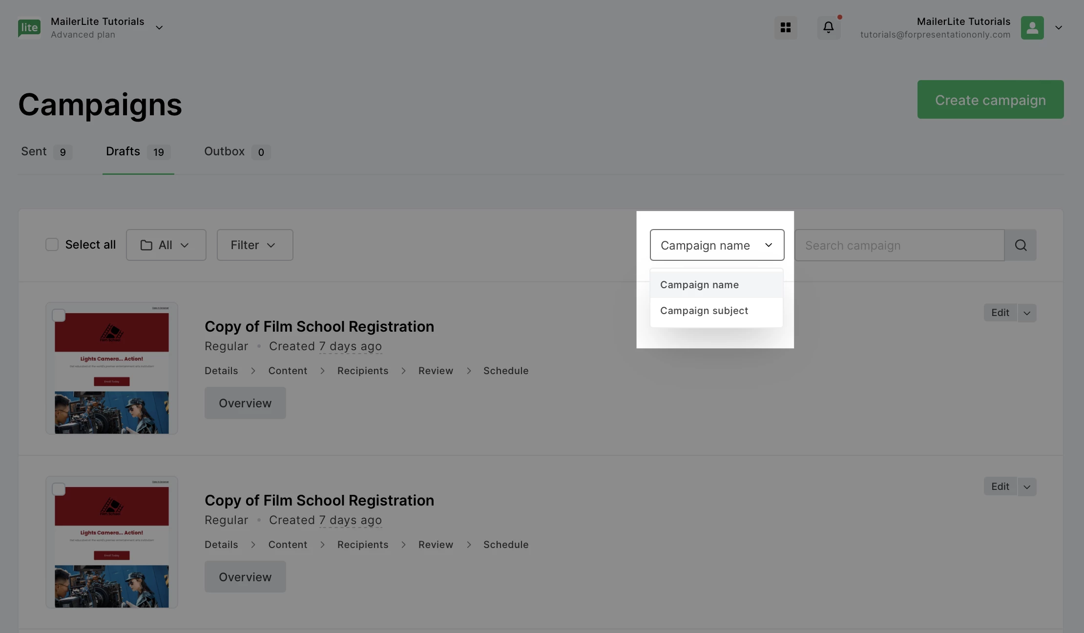This screenshot has height=633, width=1084.
Task: Click the search magnifier button
Action: point(1021,245)
